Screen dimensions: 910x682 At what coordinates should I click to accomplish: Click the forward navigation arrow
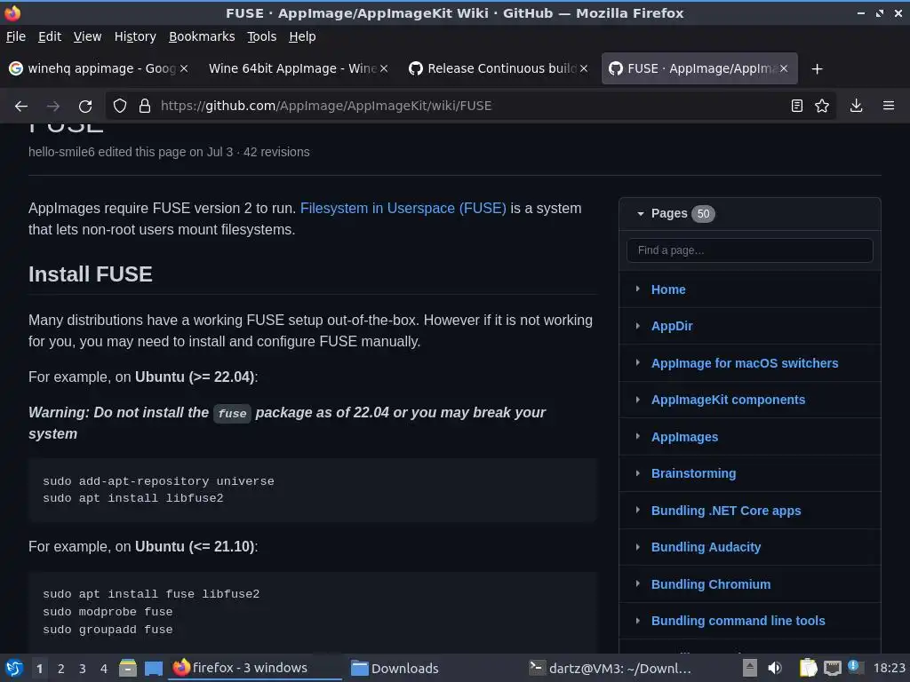pyautogui.click(x=52, y=107)
